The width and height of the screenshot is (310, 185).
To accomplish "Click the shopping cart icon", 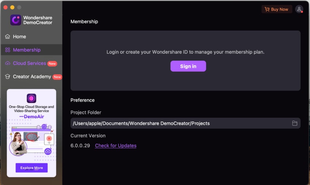I will (267, 9).
